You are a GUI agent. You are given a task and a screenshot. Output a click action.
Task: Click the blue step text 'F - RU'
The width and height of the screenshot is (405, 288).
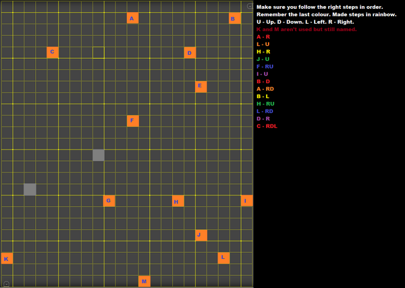click(265, 66)
